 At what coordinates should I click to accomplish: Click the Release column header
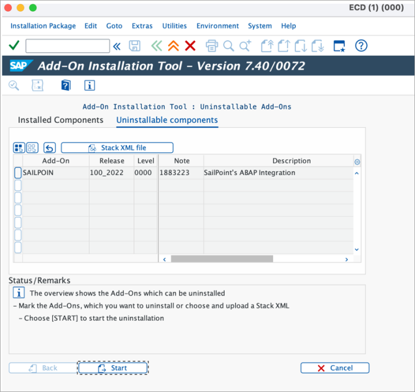pos(112,161)
